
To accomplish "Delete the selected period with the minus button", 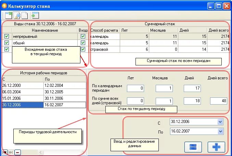I will click(17, 152).
